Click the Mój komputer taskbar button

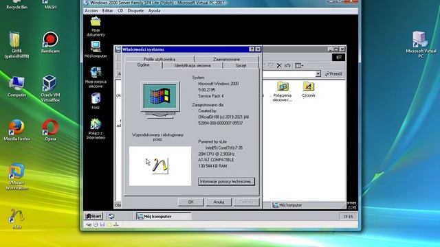(x=164, y=217)
